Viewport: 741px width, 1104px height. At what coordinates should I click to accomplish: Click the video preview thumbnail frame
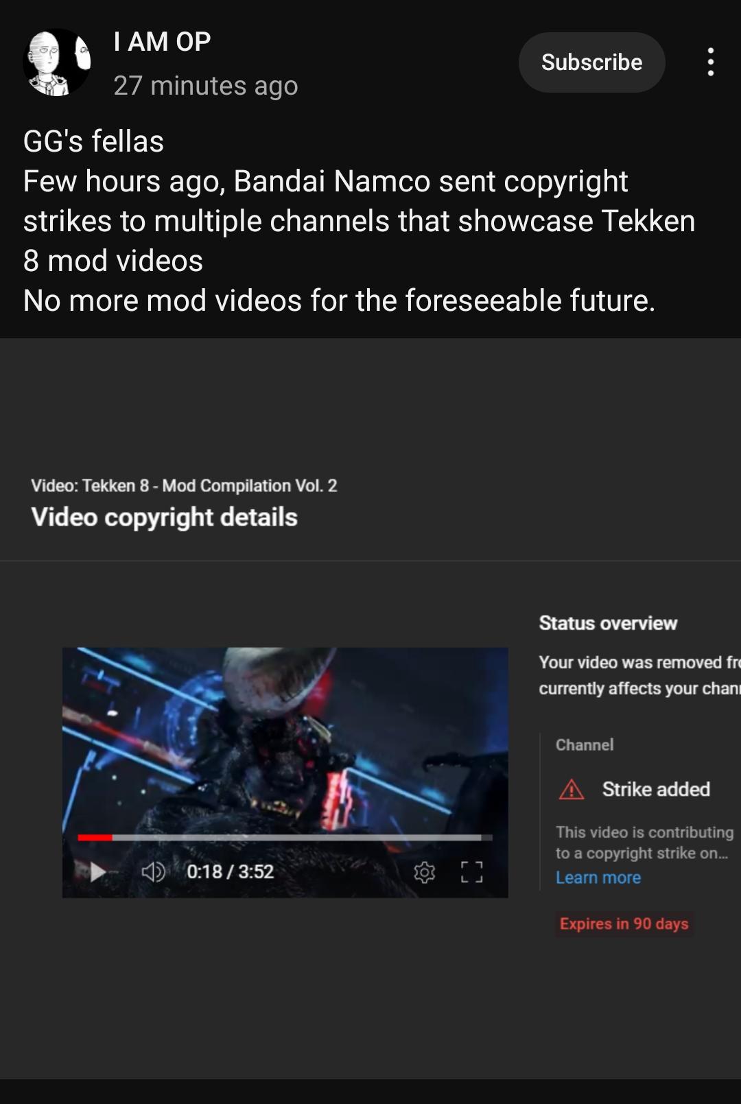point(285,772)
